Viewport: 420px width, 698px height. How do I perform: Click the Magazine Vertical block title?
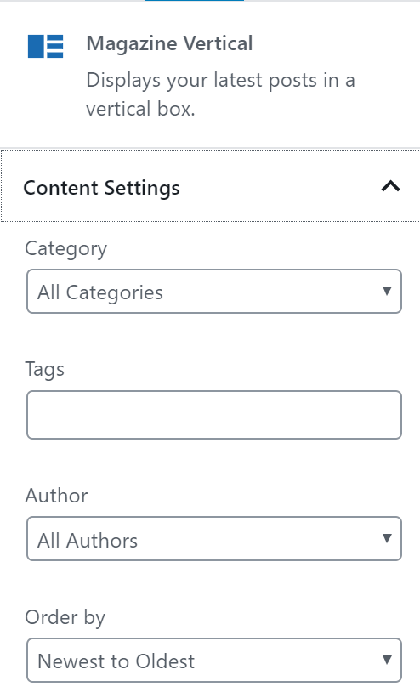click(169, 43)
